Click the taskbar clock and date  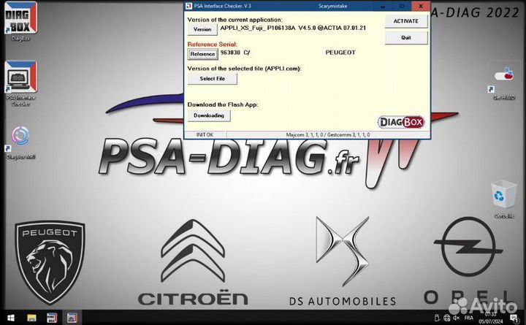(490, 318)
